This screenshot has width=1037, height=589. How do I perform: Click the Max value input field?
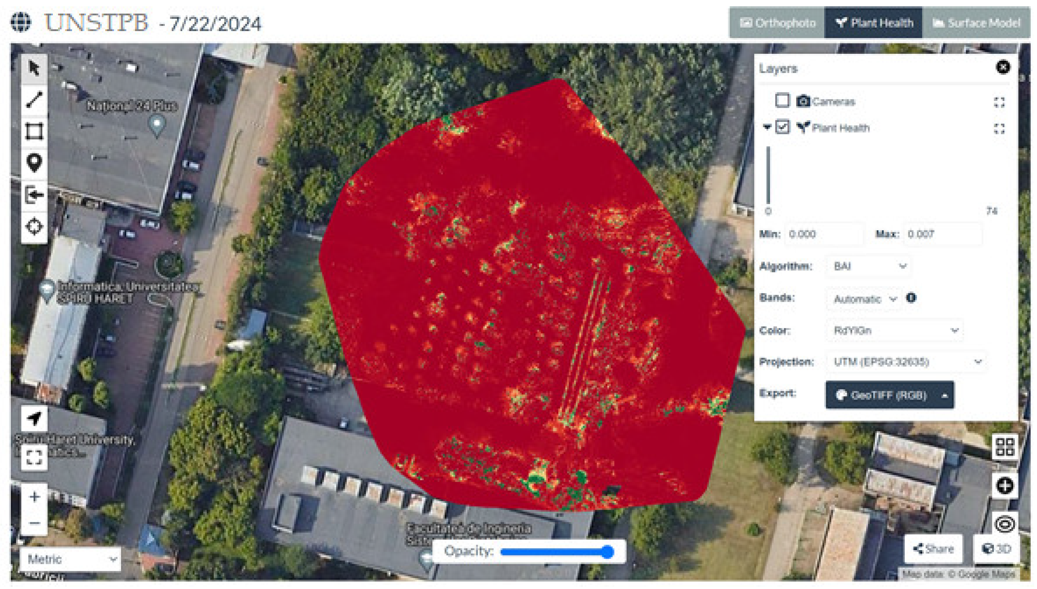942,234
